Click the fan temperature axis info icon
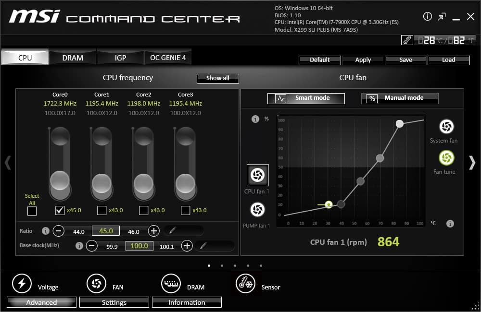Screen dimensions: 481x312 coord(450,224)
